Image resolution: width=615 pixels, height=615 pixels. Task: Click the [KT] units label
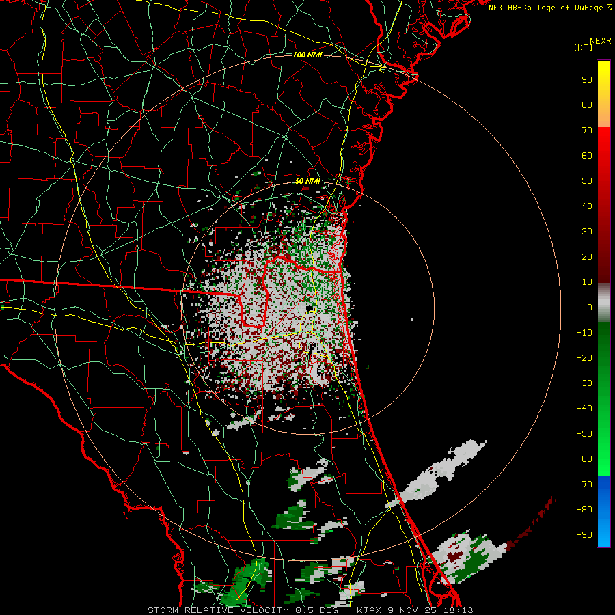(584, 47)
